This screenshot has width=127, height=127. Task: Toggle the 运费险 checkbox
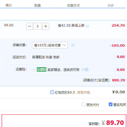34,70
